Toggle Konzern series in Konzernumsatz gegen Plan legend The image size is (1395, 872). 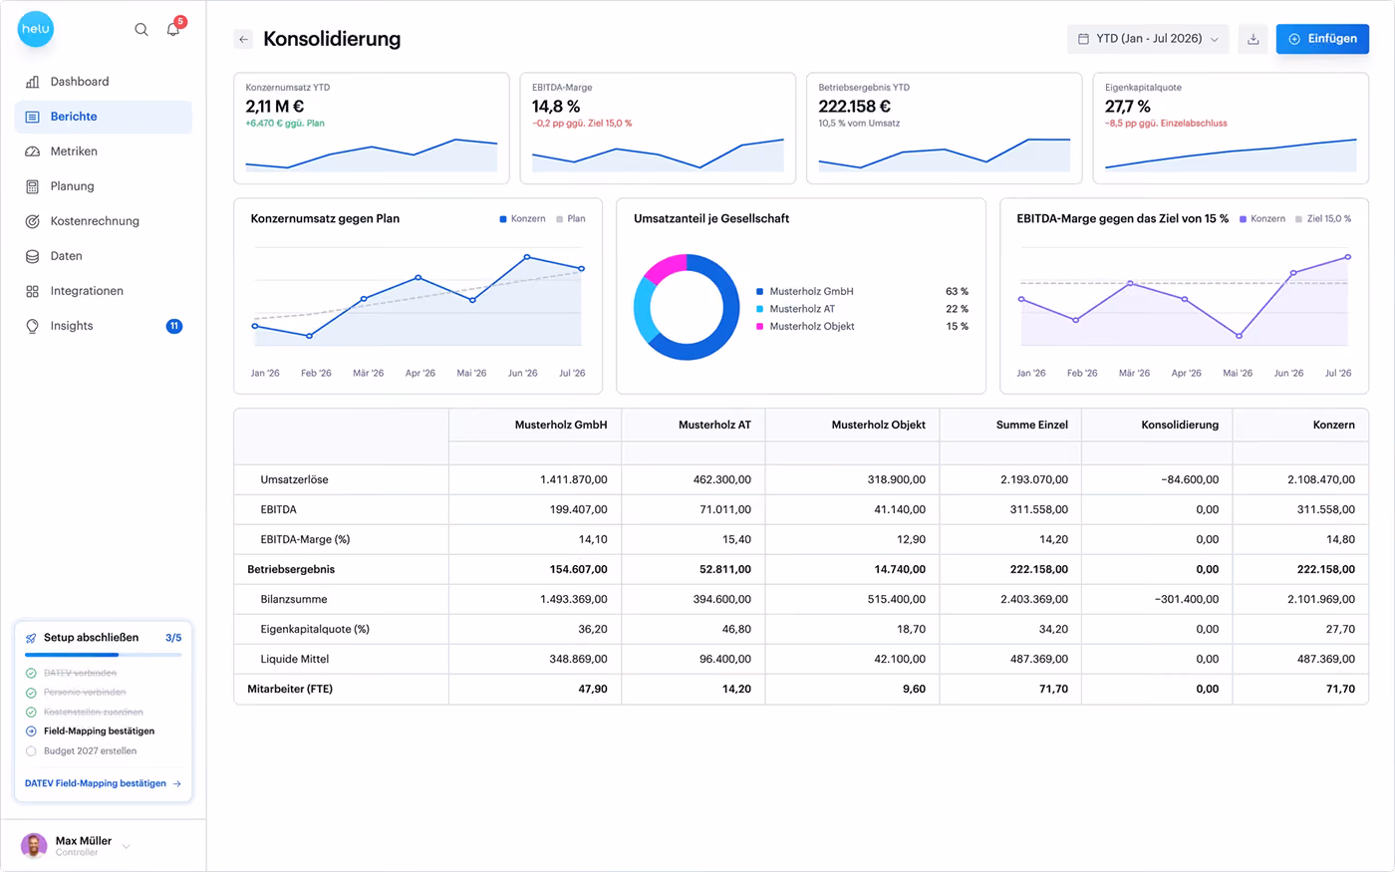click(x=522, y=219)
